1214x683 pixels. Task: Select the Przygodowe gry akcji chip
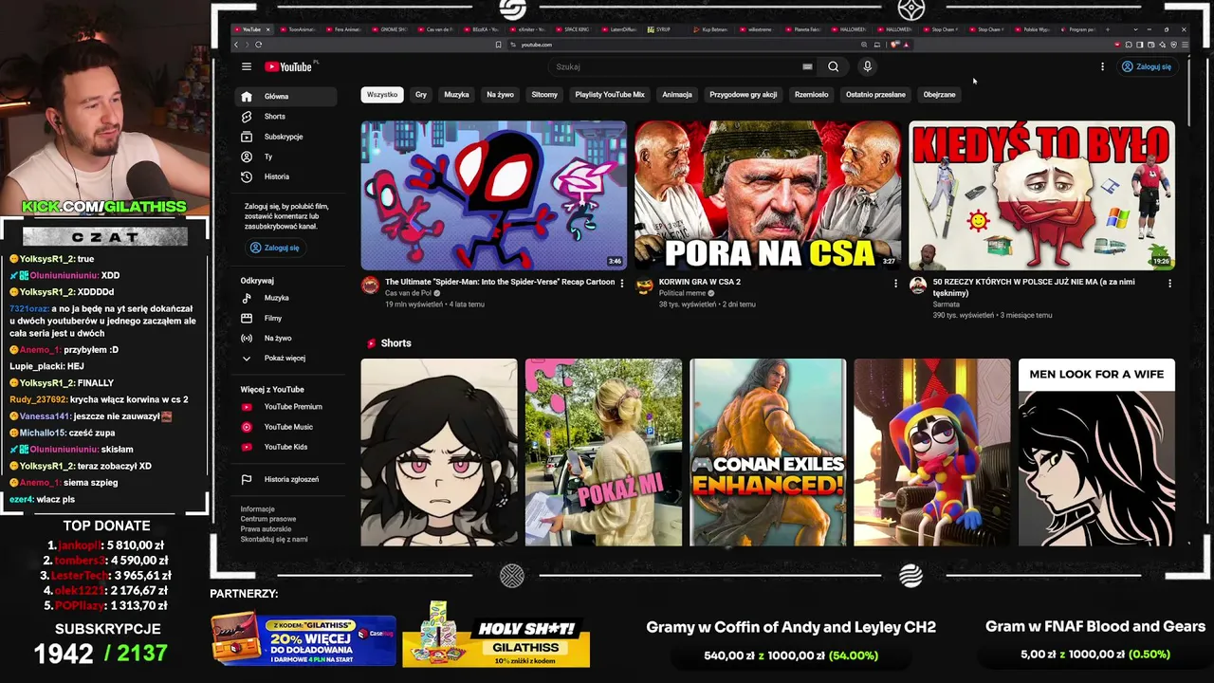[744, 95]
